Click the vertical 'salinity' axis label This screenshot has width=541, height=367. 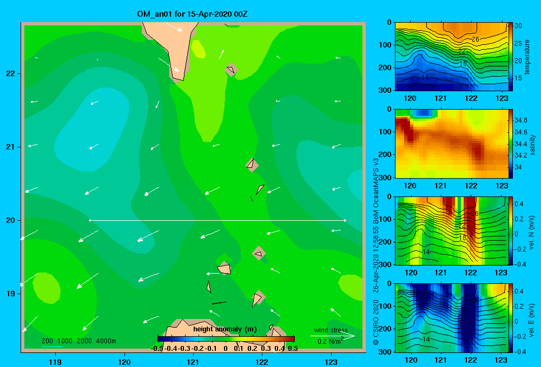(x=532, y=144)
